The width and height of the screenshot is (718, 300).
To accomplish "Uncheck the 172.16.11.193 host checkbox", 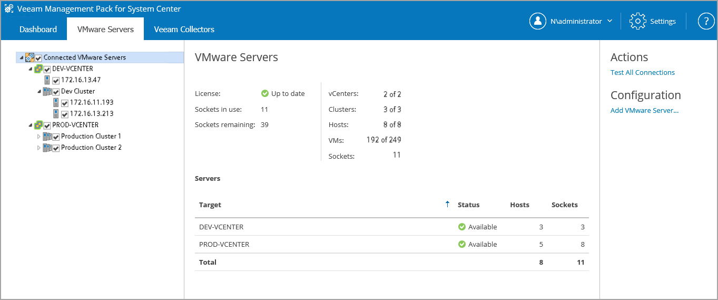I will coord(65,103).
